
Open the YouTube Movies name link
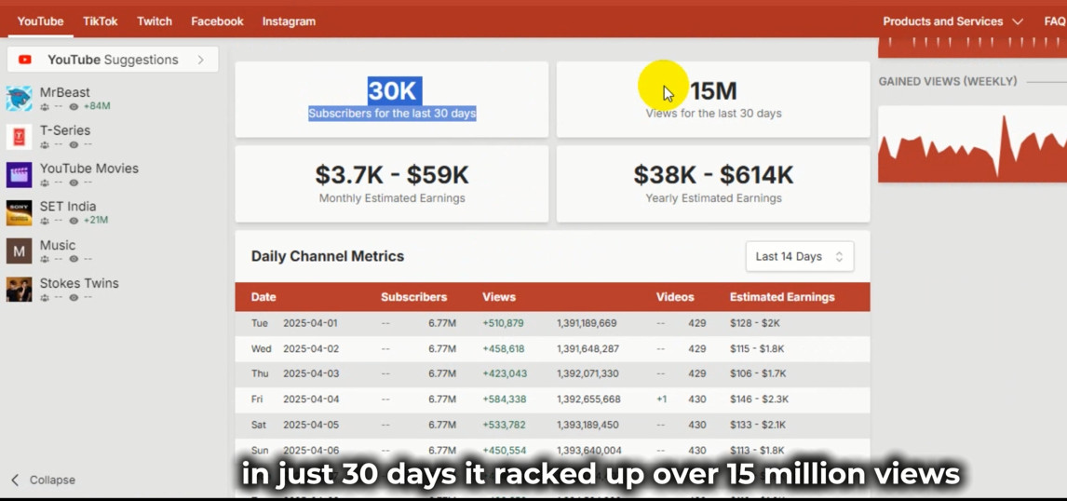click(x=89, y=169)
